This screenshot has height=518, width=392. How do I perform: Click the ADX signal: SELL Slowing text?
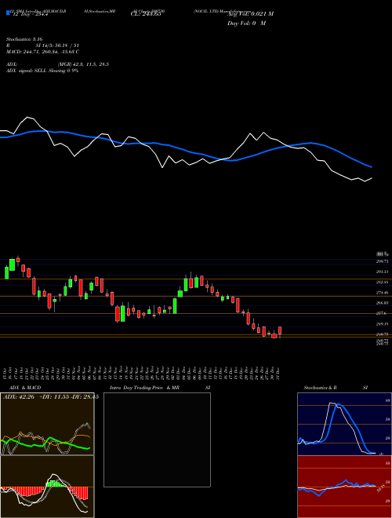click(x=42, y=71)
